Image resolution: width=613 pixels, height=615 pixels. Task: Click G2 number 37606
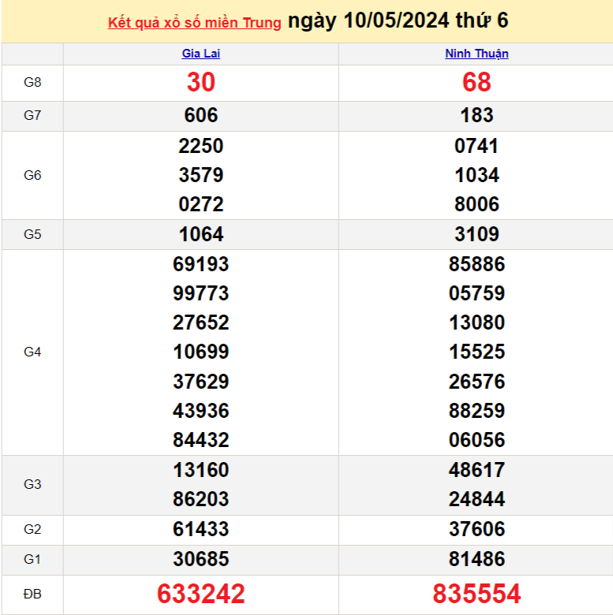(477, 529)
